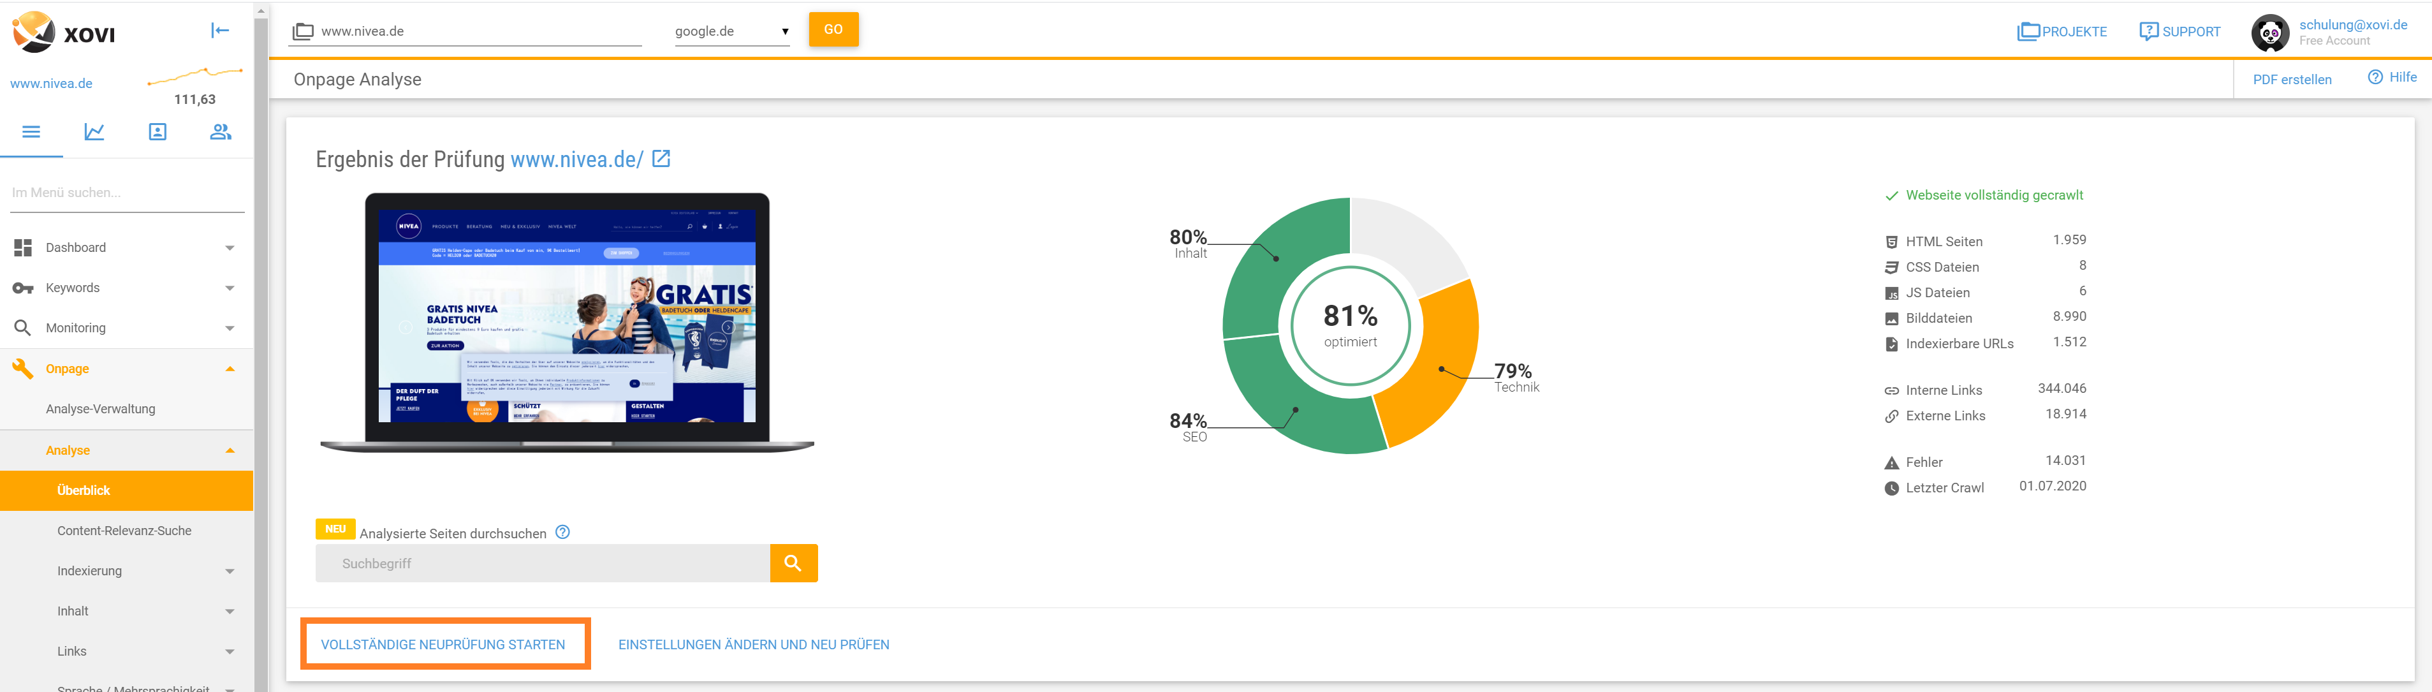Viewport: 2432px width, 692px height.
Task: Open Content-Relevanz-Suche menu item
Action: (x=124, y=531)
